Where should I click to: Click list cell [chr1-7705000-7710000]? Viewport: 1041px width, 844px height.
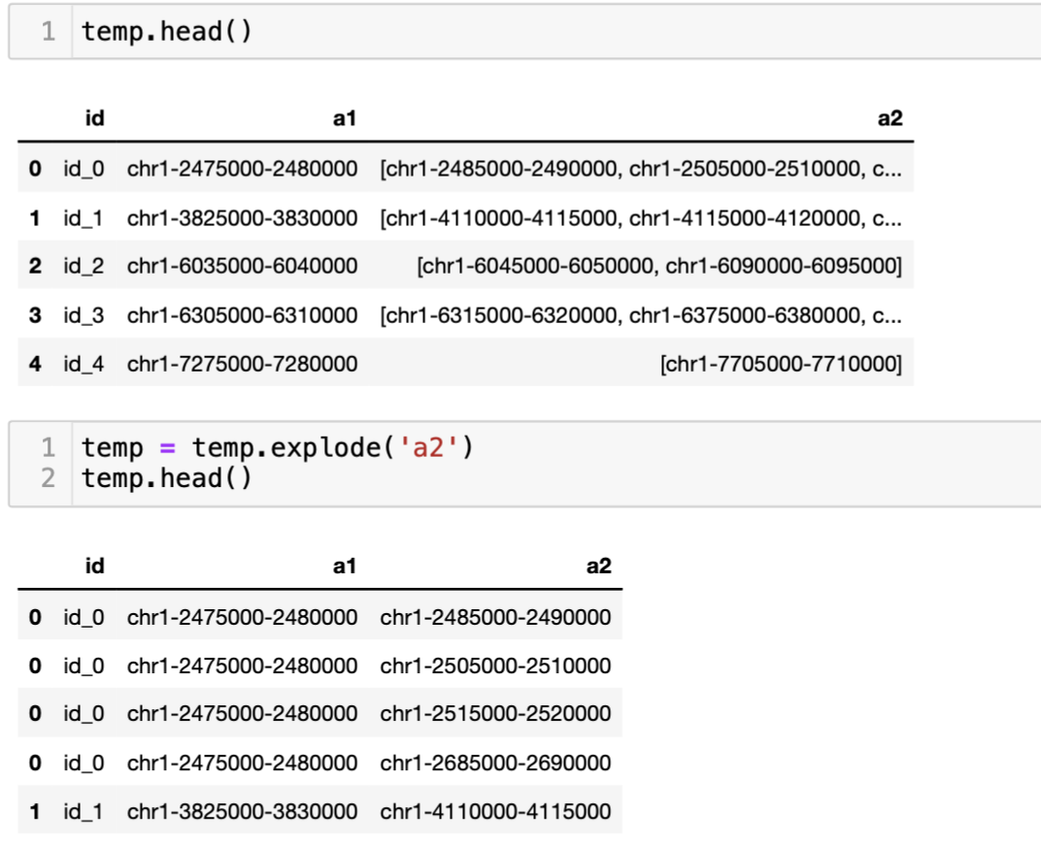coord(782,364)
